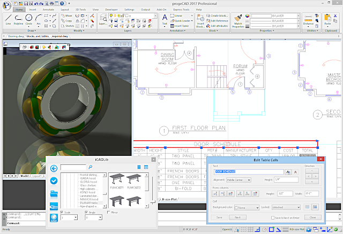The image size is (343, 234).
Task: Click the Direction right arrow button
Action: tap(316, 176)
